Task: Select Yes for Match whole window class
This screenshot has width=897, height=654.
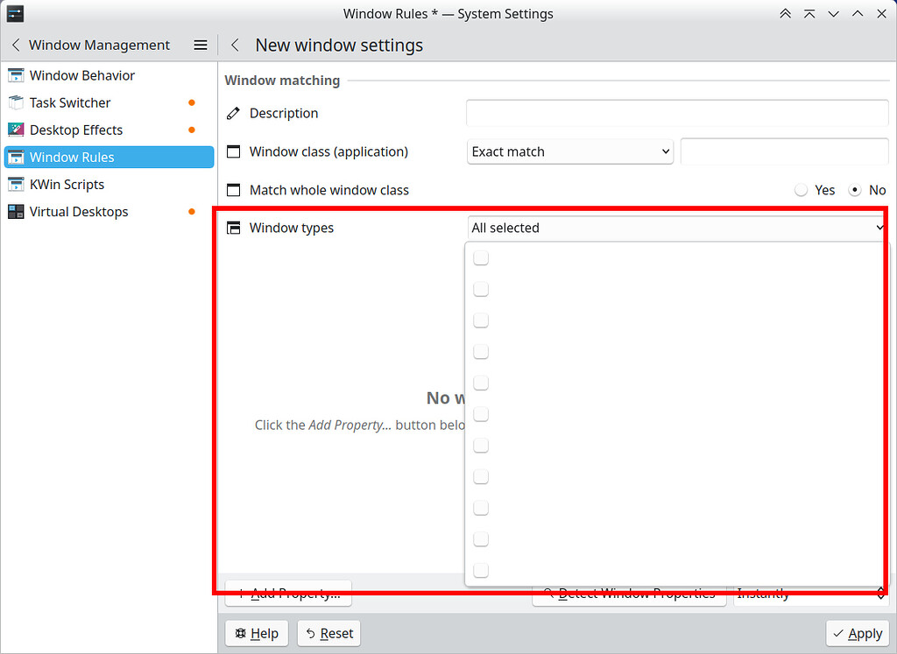Action: (x=801, y=190)
